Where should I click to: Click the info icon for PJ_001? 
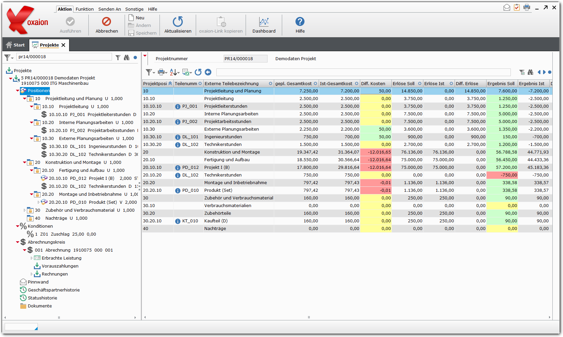178,107
